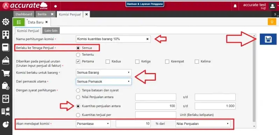Image resolution: width=279 pixels, height=135 pixels.
Task: Click the orange lightbulb tip icon
Action: coord(272,22)
